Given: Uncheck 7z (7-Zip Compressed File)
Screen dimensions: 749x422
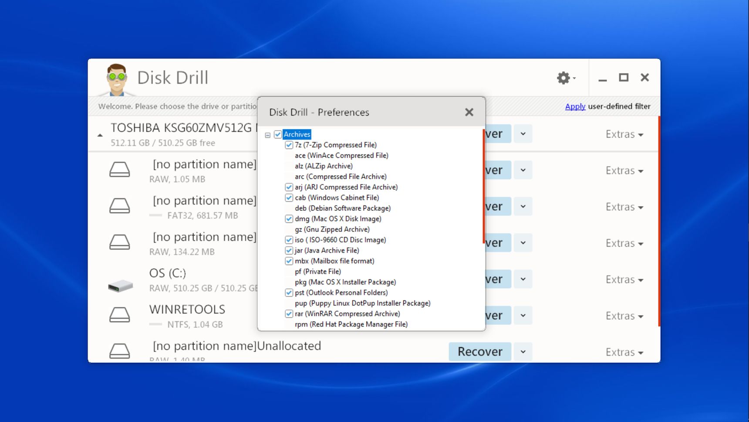Looking at the screenshot, I should pos(289,145).
